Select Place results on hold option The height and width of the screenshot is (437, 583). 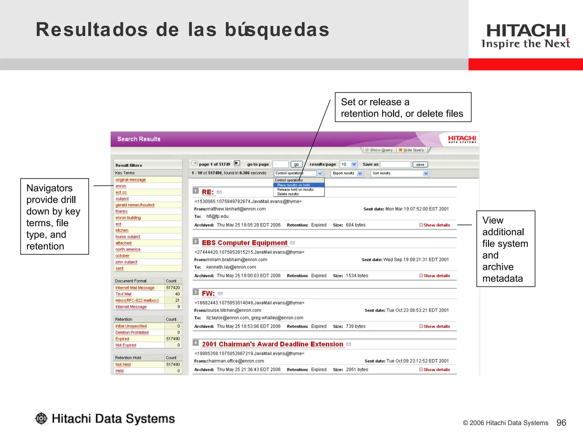(x=299, y=185)
